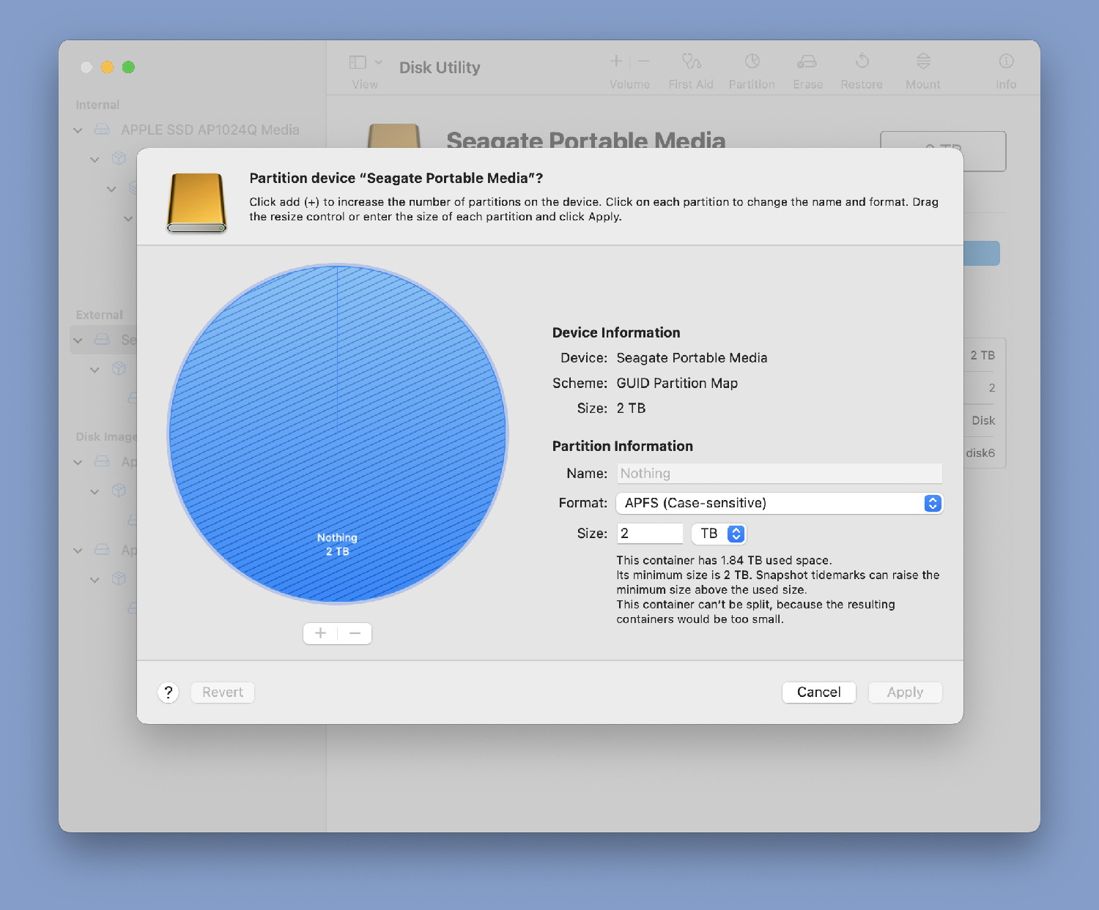Click the disk6 value in the info table

980,453
